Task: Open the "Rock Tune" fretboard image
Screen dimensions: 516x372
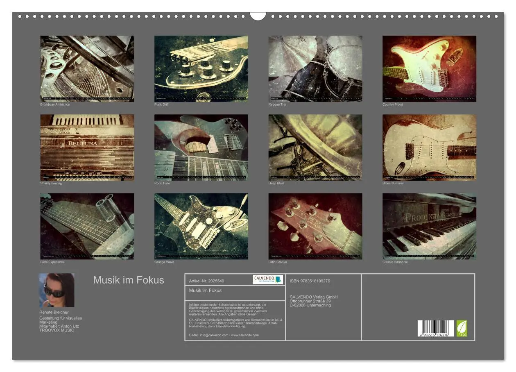Action: (x=201, y=147)
